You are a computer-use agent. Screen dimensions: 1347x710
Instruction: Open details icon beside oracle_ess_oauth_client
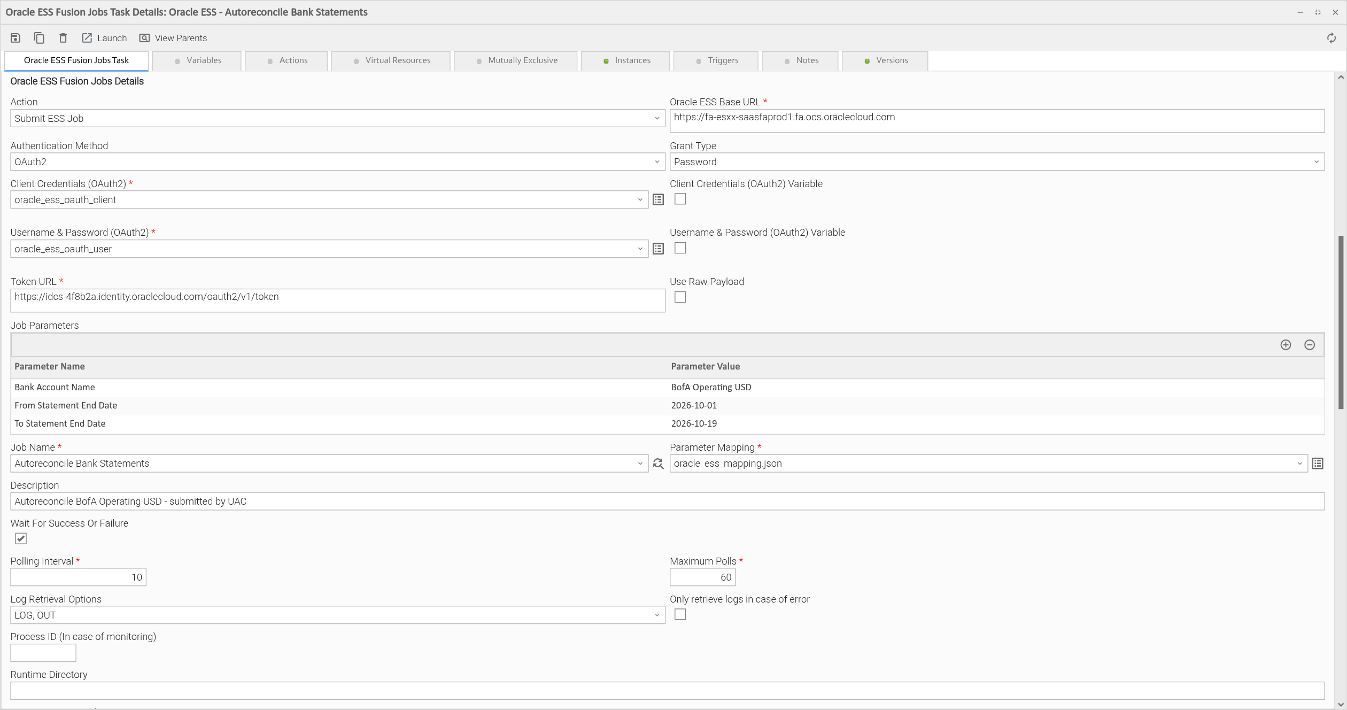click(x=658, y=200)
